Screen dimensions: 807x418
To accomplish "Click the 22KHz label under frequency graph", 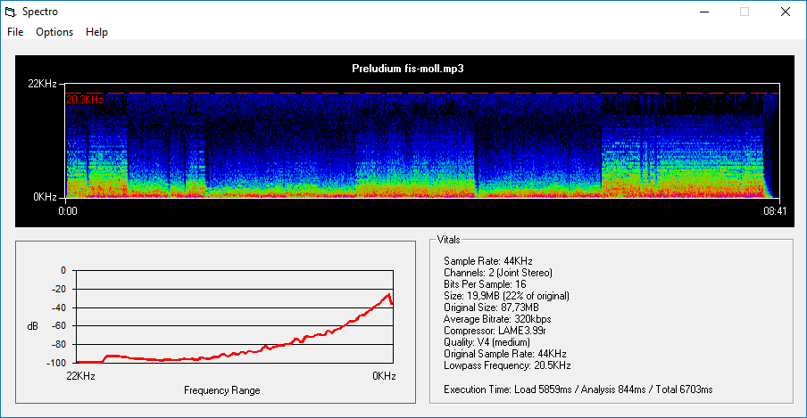I will pyautogui.click(x=81, y=376).
